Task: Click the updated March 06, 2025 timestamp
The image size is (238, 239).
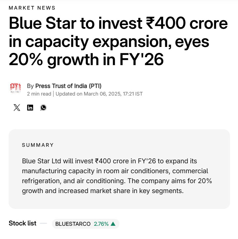Action: pyautogui.click(x=99, y=94)
